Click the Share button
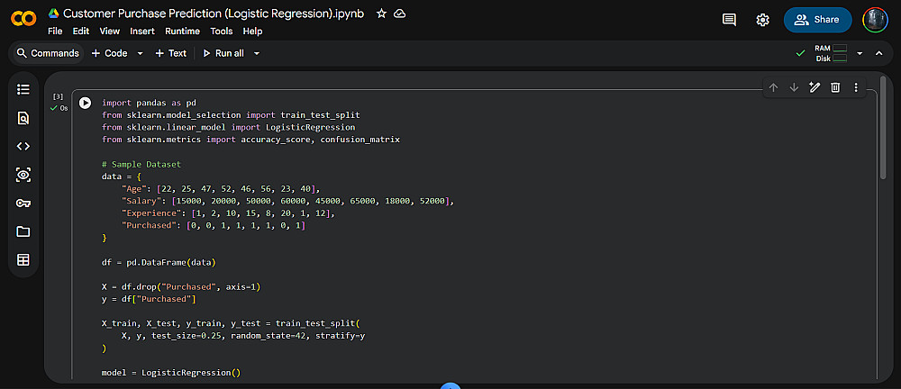This screenshot has width=901, height=389. (817, 20)
